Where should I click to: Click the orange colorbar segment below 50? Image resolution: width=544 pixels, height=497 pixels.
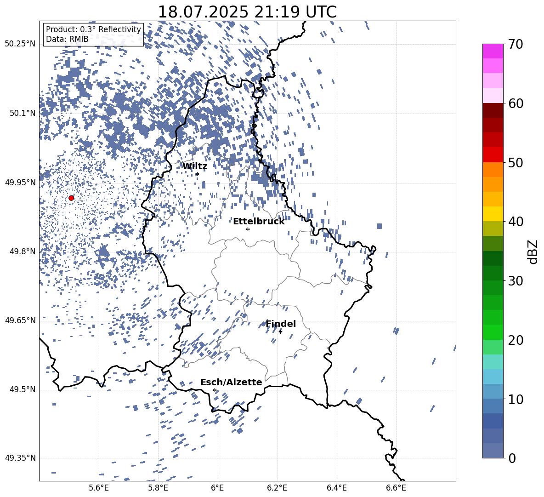(493, 170)
